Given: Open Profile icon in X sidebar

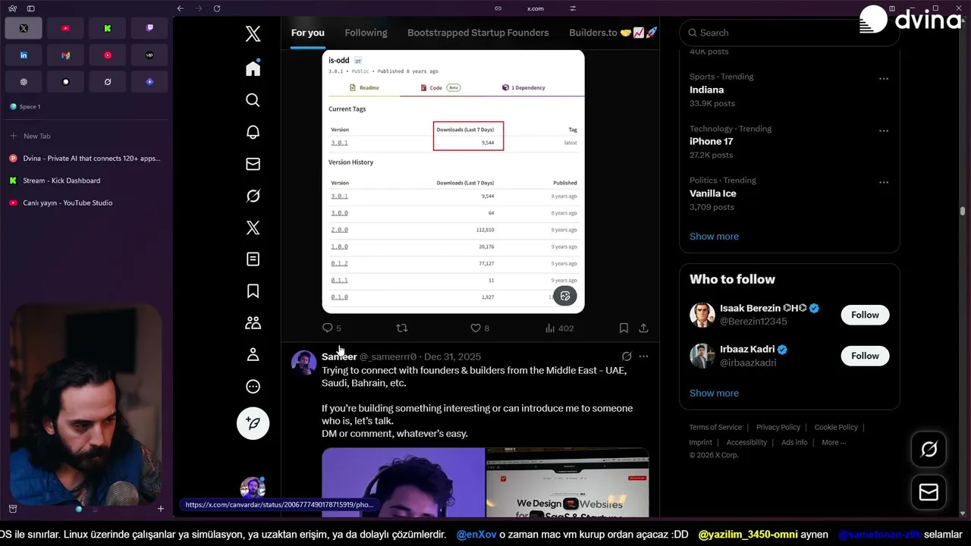Looking at the screenshot, I should [x=253, y=355].
